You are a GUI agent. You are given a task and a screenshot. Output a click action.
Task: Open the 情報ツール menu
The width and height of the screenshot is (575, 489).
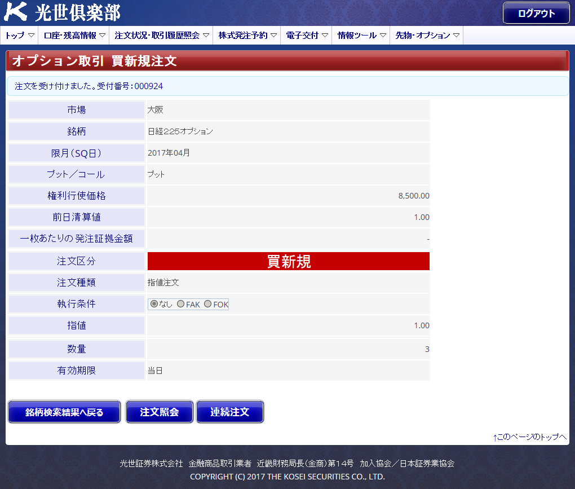click(361, 35)
